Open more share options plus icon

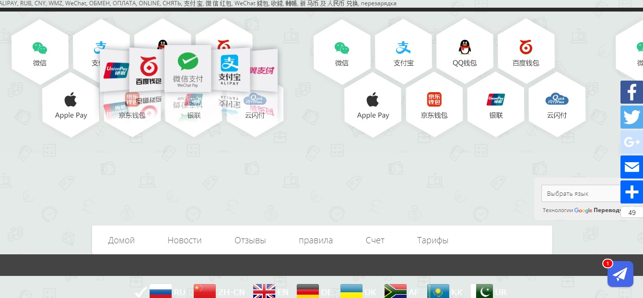point(631,192)
